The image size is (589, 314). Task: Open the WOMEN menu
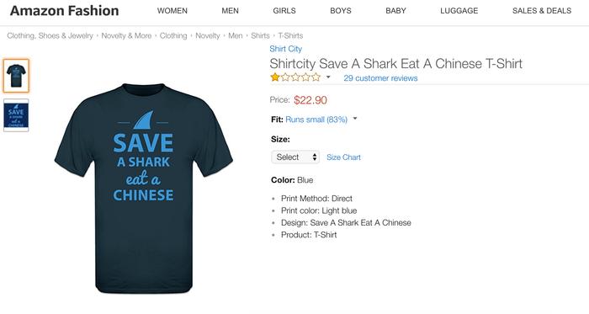pyautogui.click(x=172, y=11)
